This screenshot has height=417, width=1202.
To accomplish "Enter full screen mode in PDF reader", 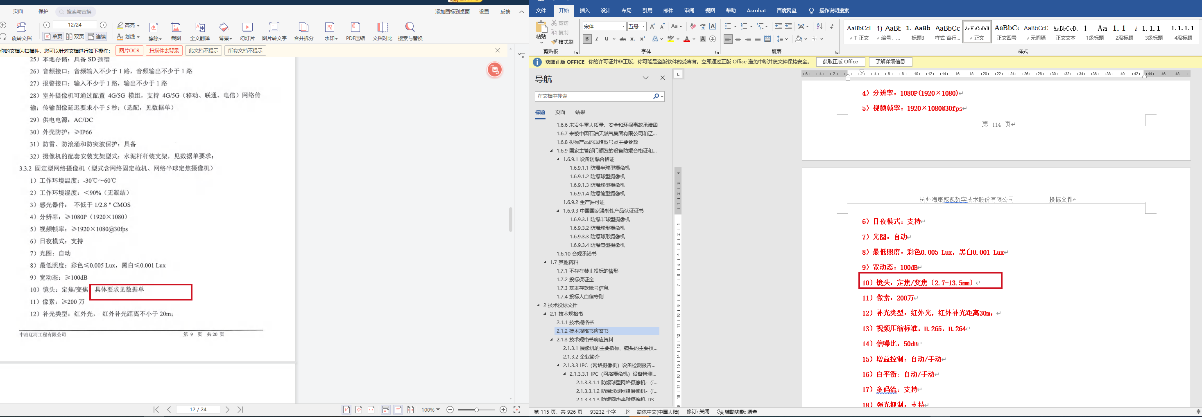I will coord(516,410).
